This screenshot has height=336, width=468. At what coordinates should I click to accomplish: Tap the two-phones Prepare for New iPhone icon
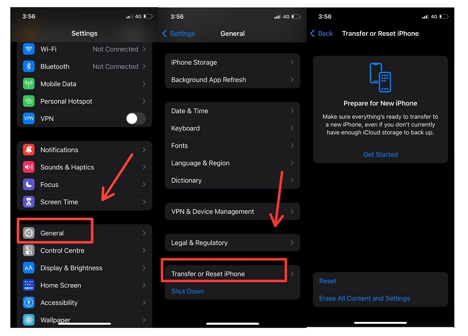(x=380, y=77)
